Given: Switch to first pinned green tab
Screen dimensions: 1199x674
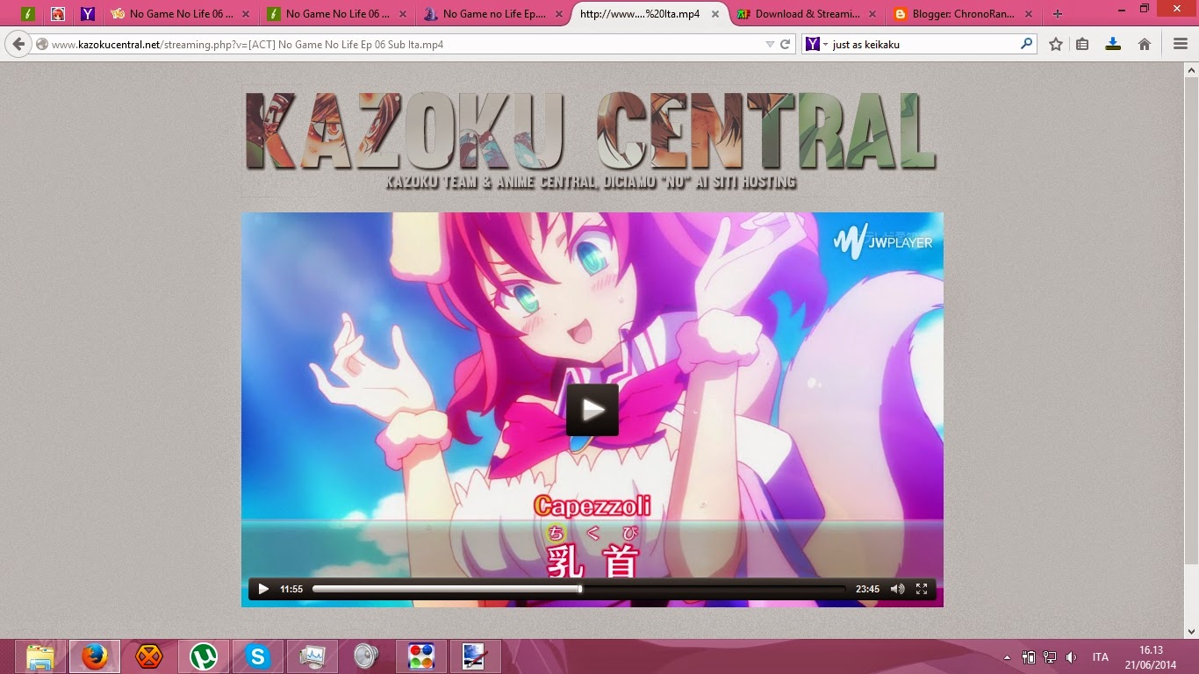Looking at the screenshot, I should point(28,14).
